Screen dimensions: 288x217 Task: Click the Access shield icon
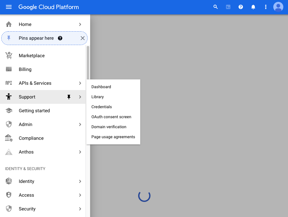[9, 195]
